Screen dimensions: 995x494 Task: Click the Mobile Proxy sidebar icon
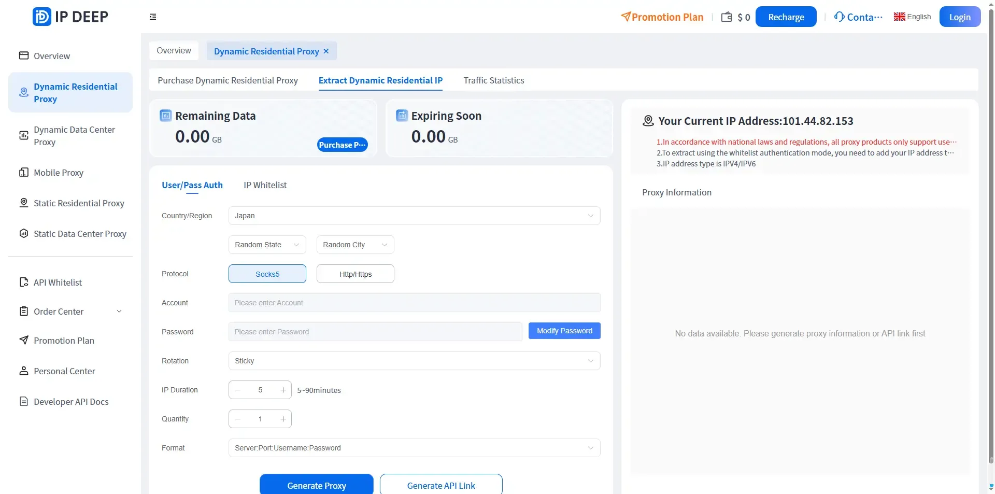click(x=24, y=172)
